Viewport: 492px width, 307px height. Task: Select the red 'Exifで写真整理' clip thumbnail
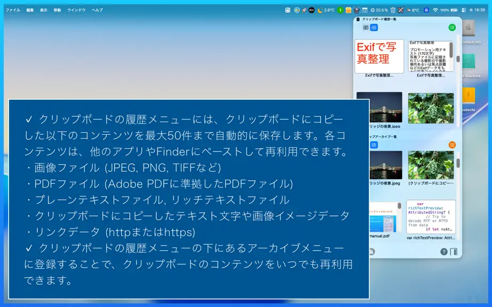[x=379, y=56]
